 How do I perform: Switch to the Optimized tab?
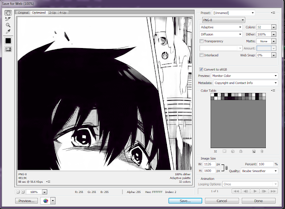pos(39,12)
